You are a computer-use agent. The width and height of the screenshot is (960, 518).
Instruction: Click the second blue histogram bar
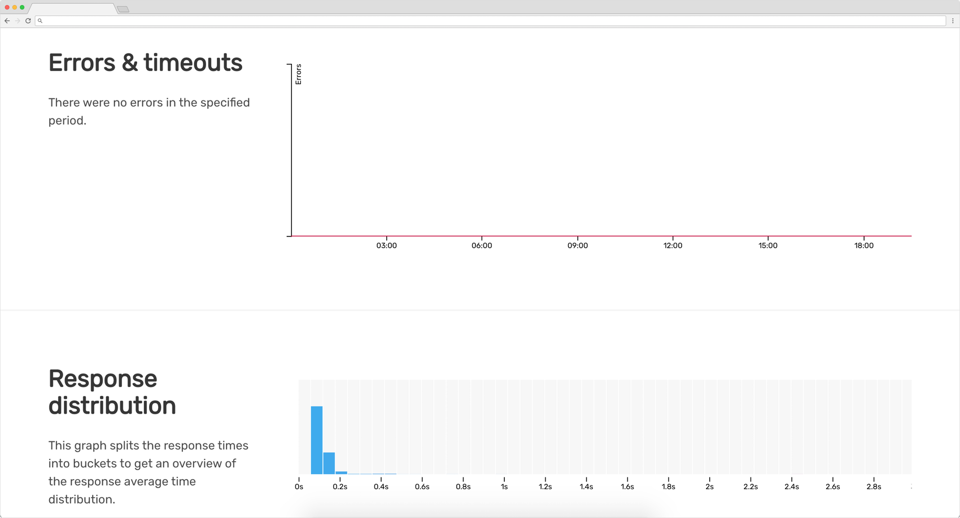tap(329, 463)
